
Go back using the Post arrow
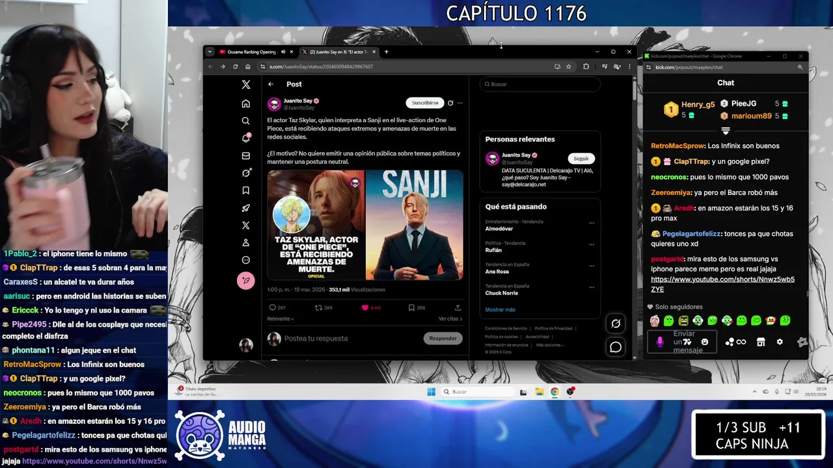click(271, 84)
